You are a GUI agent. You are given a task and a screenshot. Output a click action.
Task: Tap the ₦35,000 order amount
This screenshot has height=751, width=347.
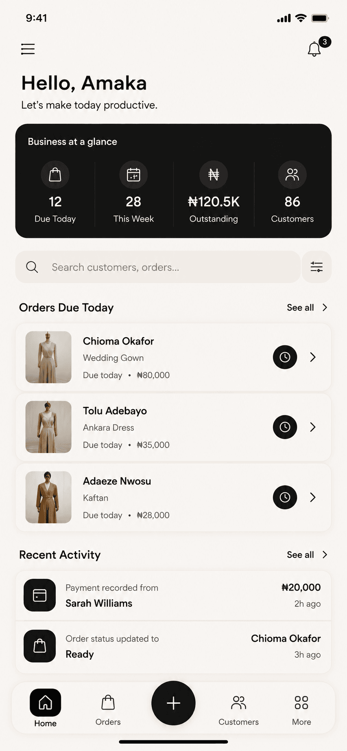tap(153, 445)
